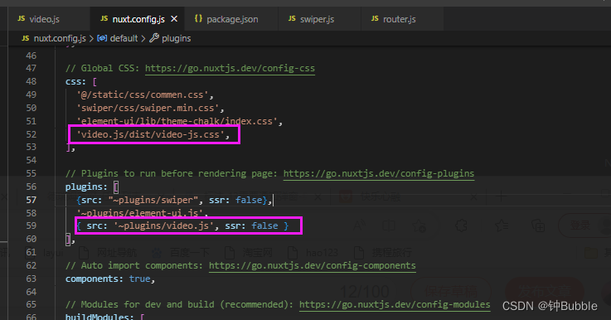This screenshot has height=320, width=611.
Task: Click the 'swiper/css/swiper.min.css' string
Action: coord(148,108)
